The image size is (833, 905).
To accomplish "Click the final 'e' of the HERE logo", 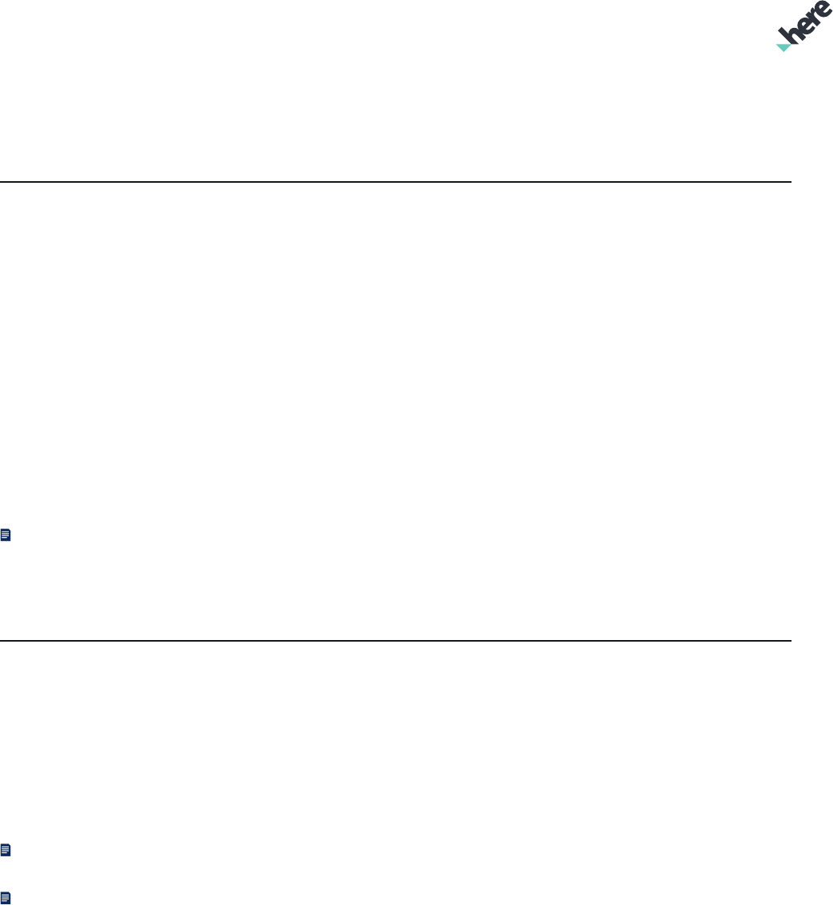I will pyautogui.click(x=825, y=10).
